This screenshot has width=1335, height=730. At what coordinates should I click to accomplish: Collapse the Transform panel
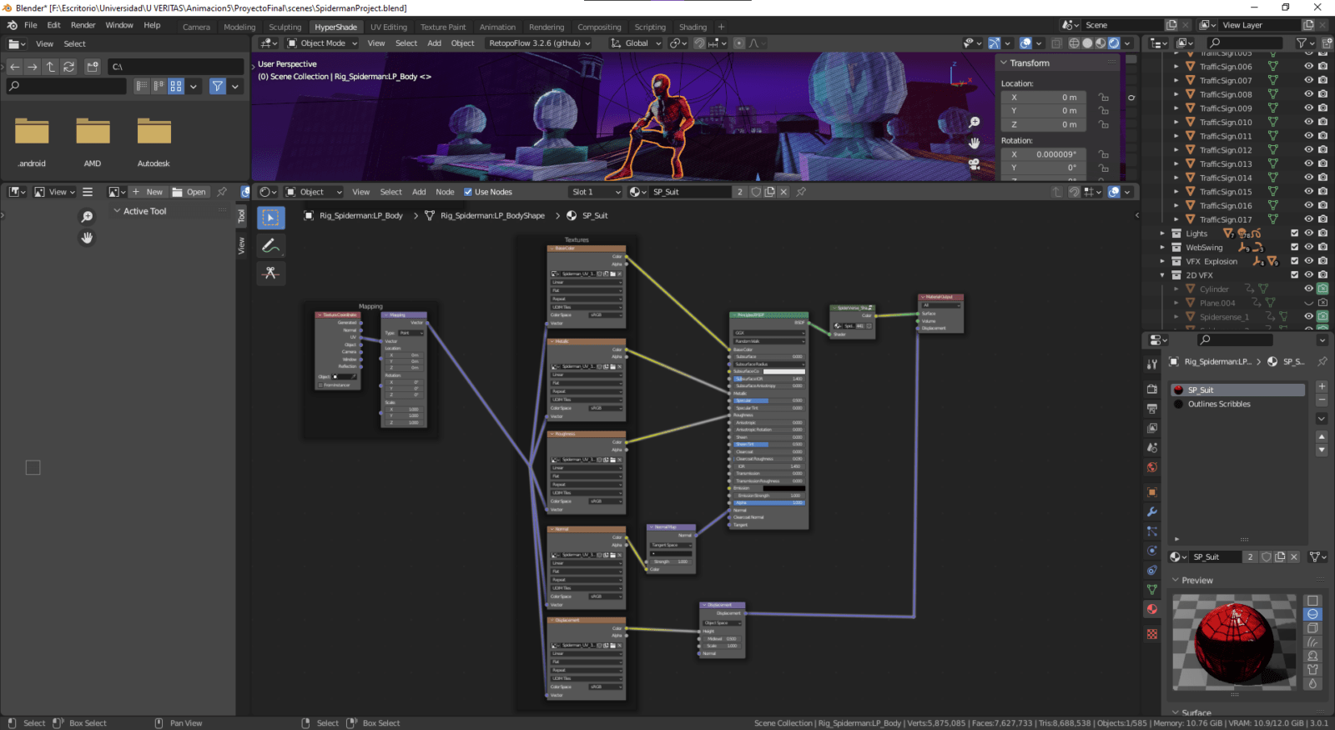(x=1004, y=63)
